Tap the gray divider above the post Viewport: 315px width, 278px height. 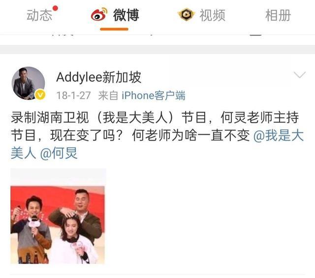click(x=157, y=49)
